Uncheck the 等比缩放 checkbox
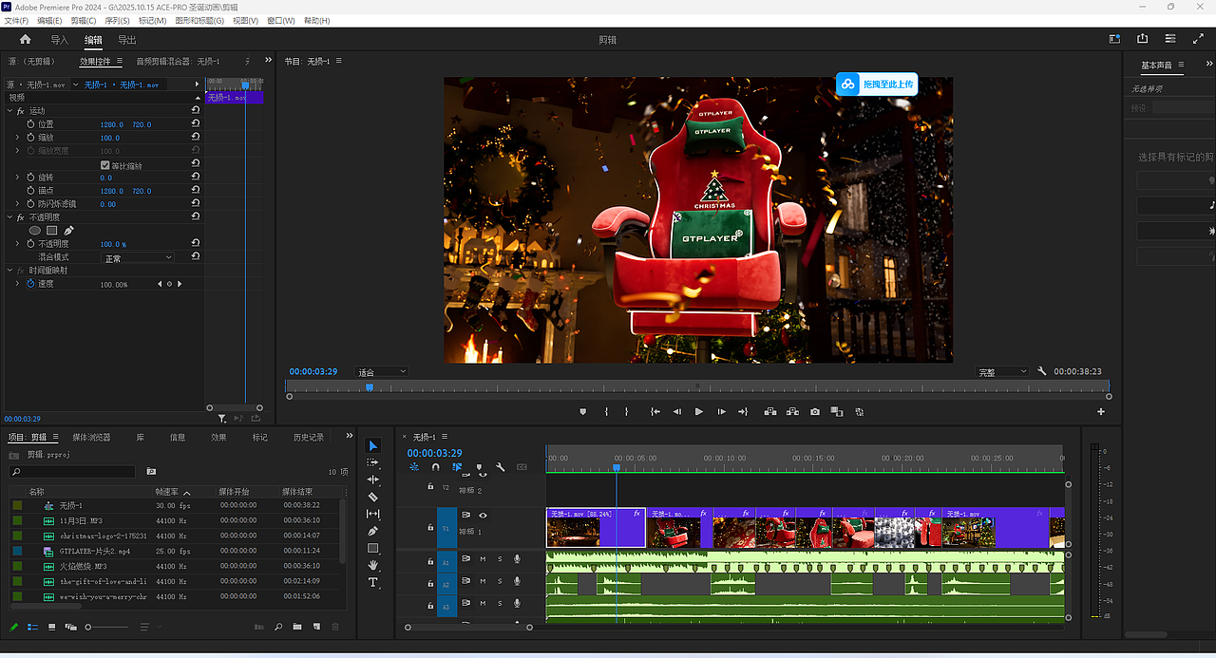This screenshot has width=1216, height=658. [104, 165]
